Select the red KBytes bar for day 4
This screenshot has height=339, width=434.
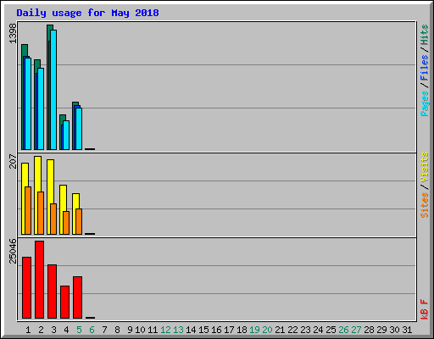coord(64,302)
